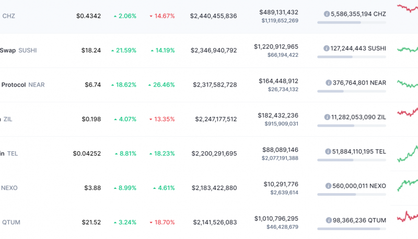Click the CHZ market cap $2,440,455,836
418x239 pixels.
[x=214, y=16]
